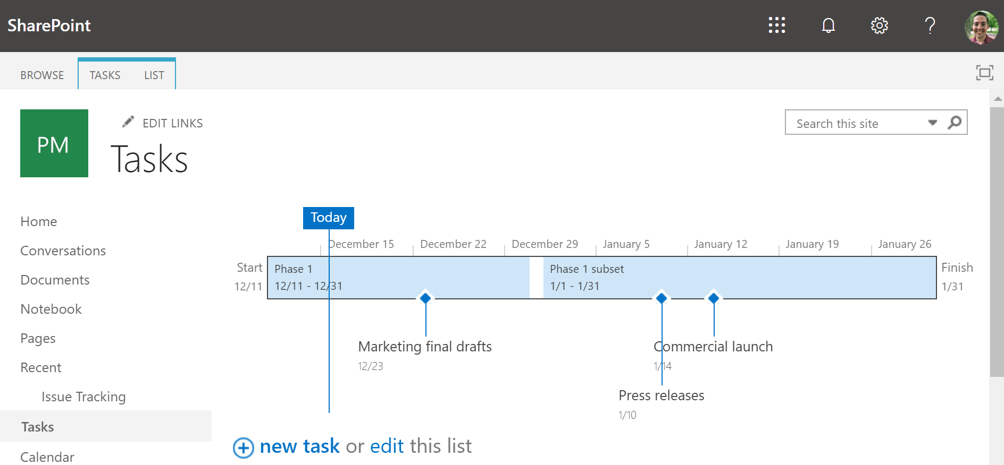Click in the Search this site field
Viewport: 1004px width, 465px height.
pyautogui.click(x=856, y=124)
